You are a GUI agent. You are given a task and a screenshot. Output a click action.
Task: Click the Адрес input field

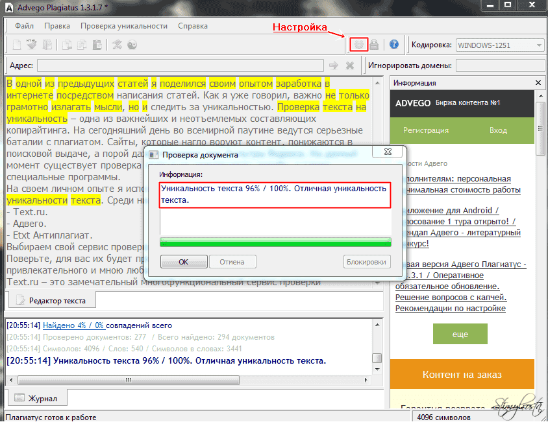pyautogui.click(x=181, y=65)
